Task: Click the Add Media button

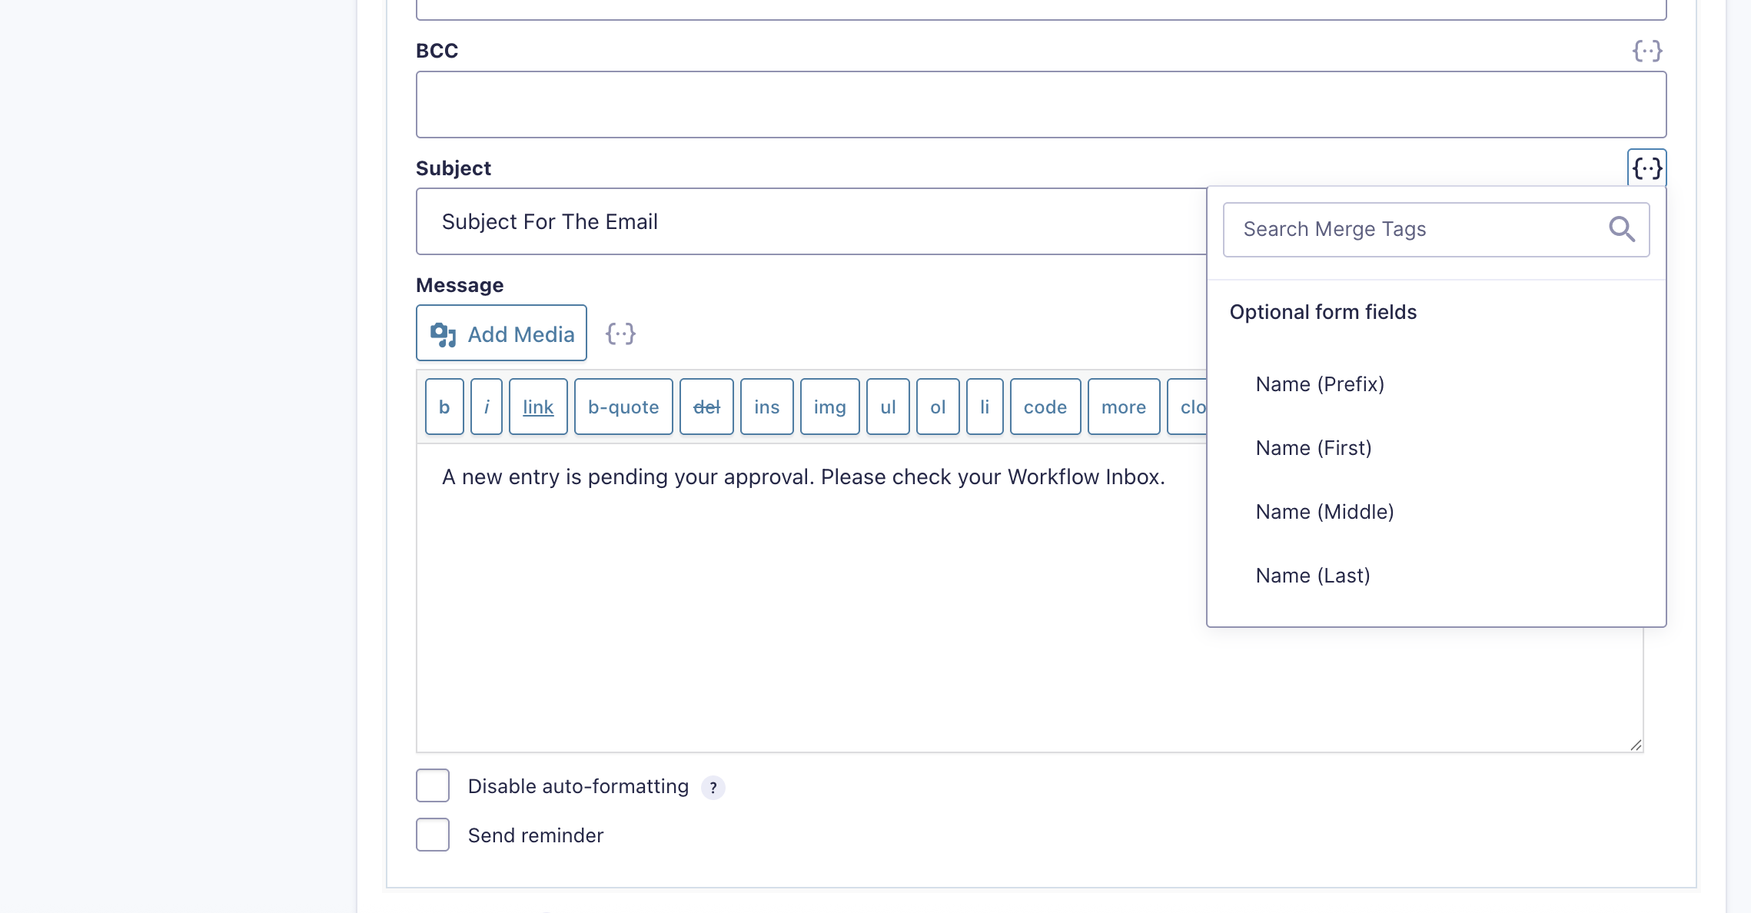Action: click(x=501, y=334)
